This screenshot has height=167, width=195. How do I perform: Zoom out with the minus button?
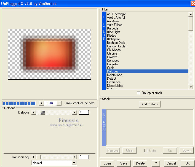pos(59,103)
